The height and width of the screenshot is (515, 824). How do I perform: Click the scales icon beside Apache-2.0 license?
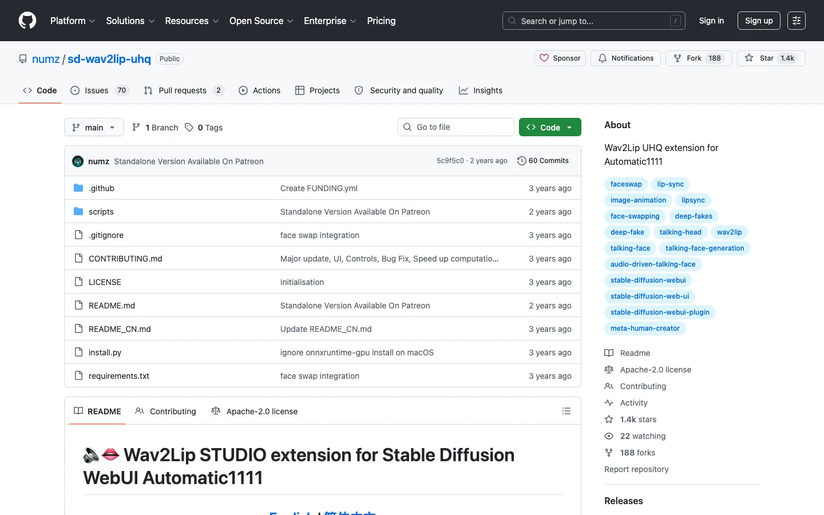coord(609,370)
